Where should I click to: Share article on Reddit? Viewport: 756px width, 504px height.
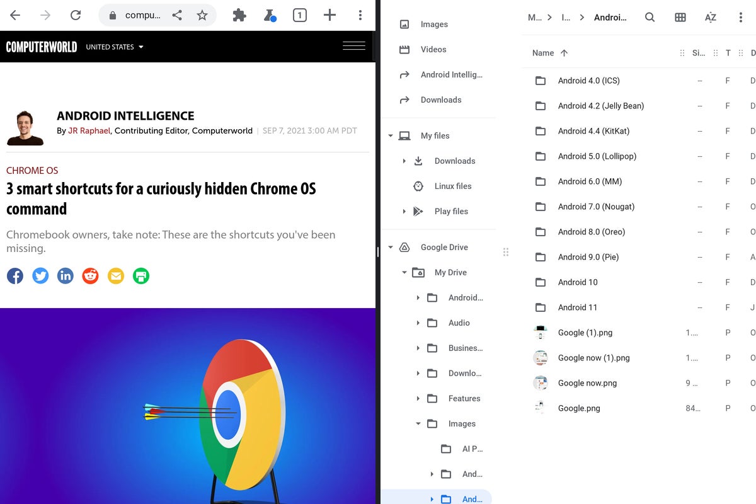pos(91,275)
